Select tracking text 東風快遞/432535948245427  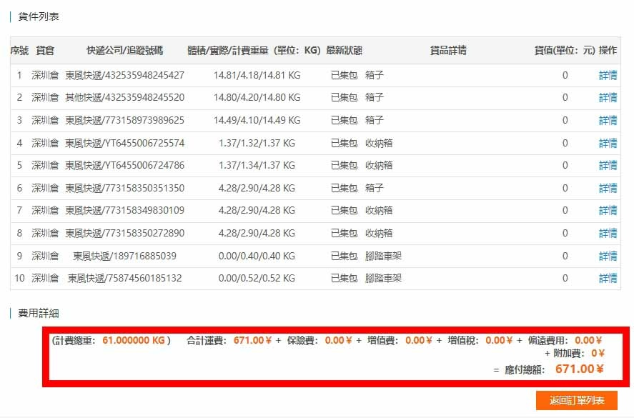tap(124, 75)
